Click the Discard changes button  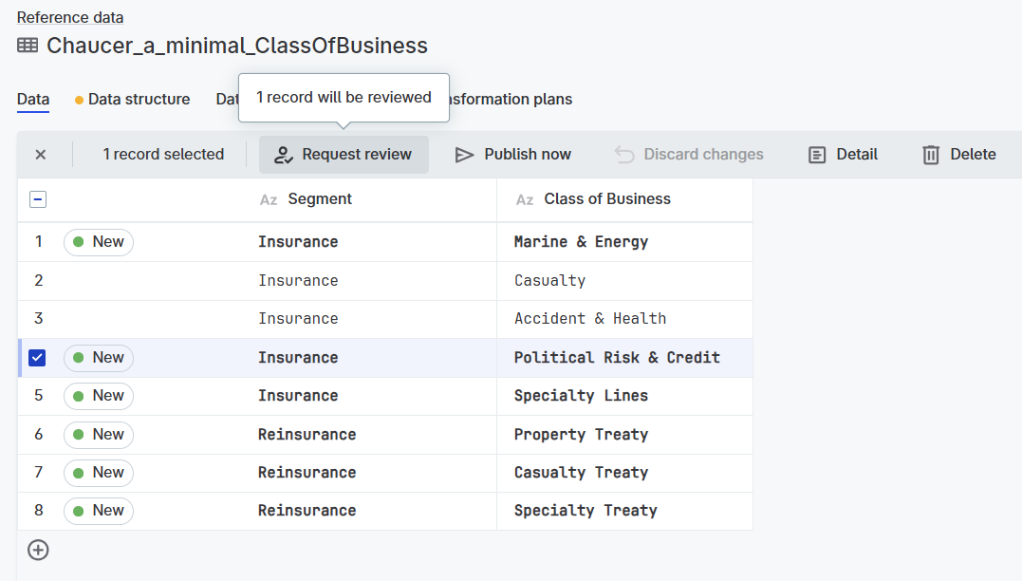coord(689,155)
